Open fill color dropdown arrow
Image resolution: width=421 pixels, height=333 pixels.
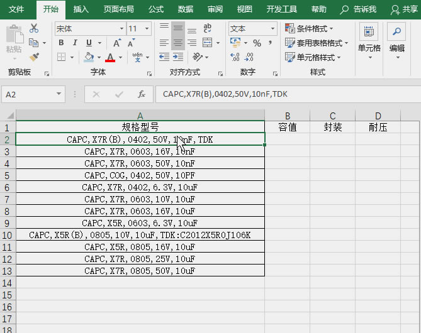[x=99, y=57]
